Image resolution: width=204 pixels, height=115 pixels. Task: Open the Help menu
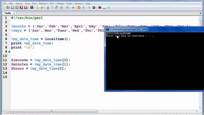pos(88,4)
